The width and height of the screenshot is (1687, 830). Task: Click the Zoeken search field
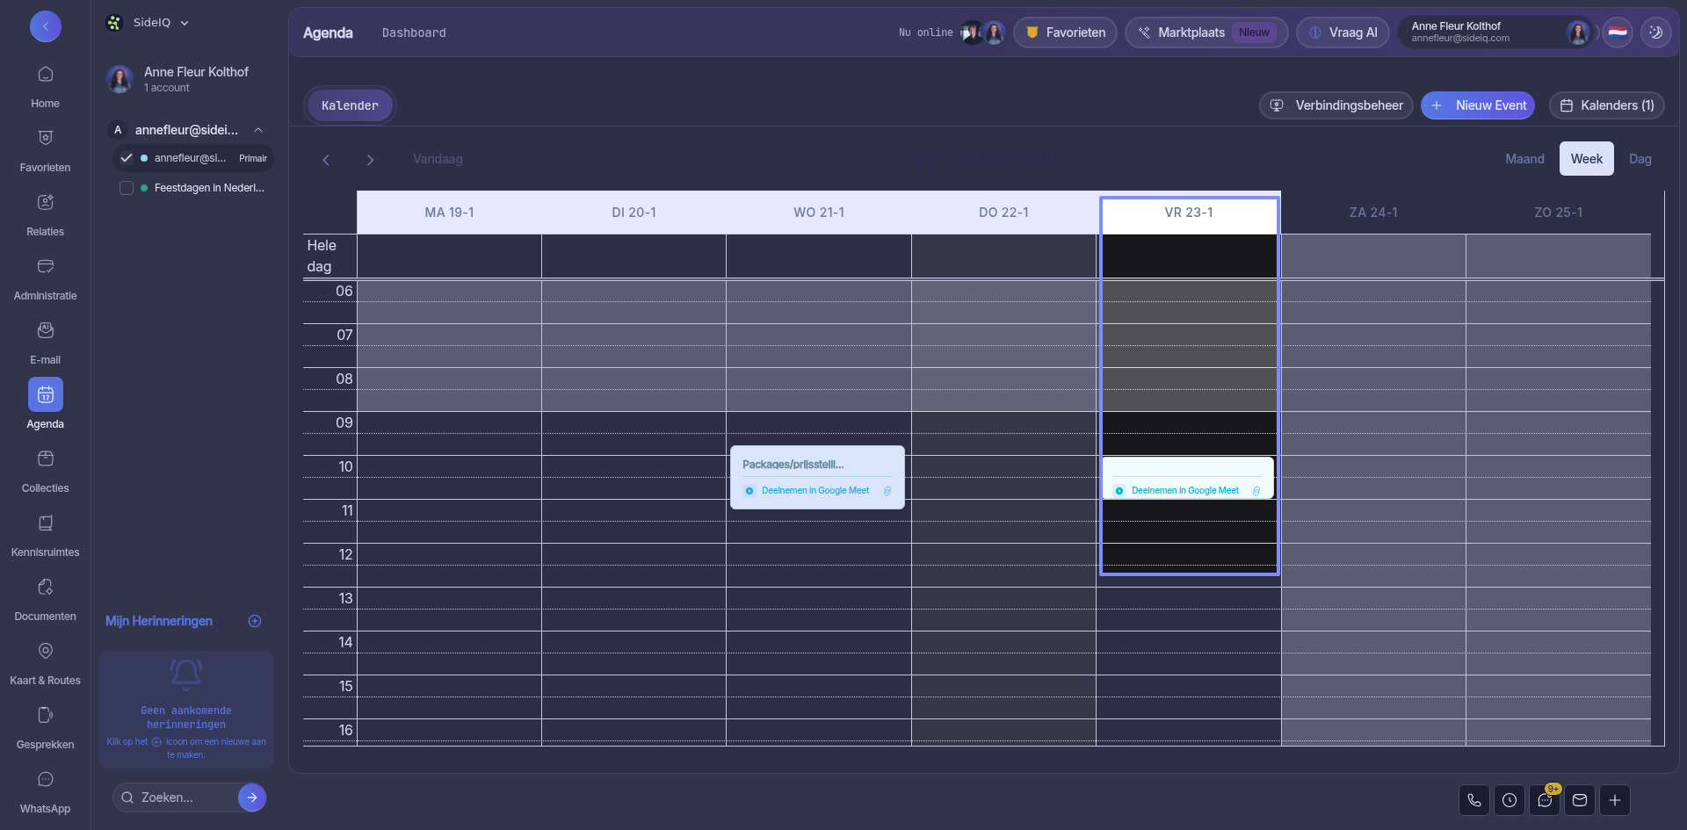tap(180, 798)
